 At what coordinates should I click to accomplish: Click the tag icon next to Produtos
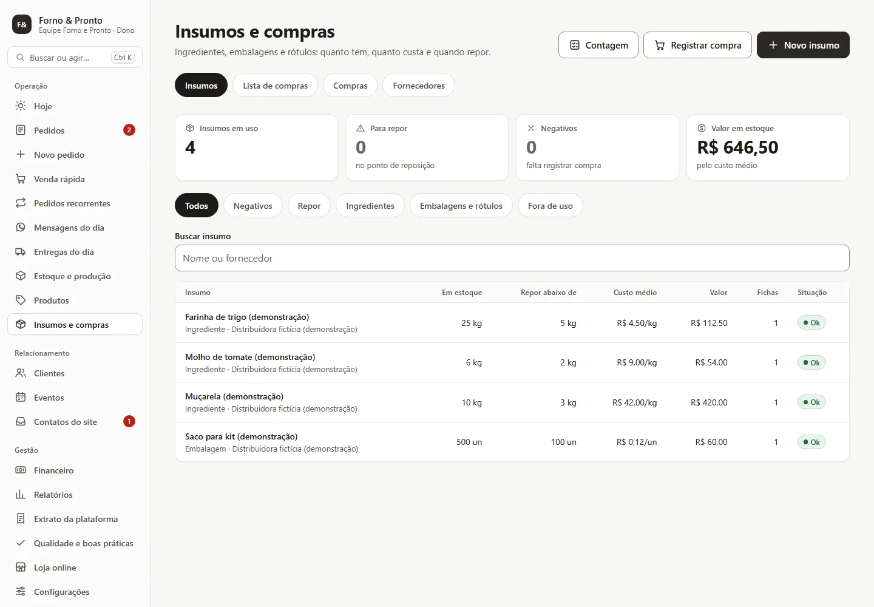click(21, 300)
